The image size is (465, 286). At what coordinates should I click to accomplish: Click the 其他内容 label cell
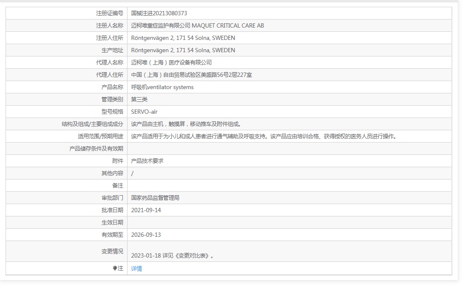point(66,173)
